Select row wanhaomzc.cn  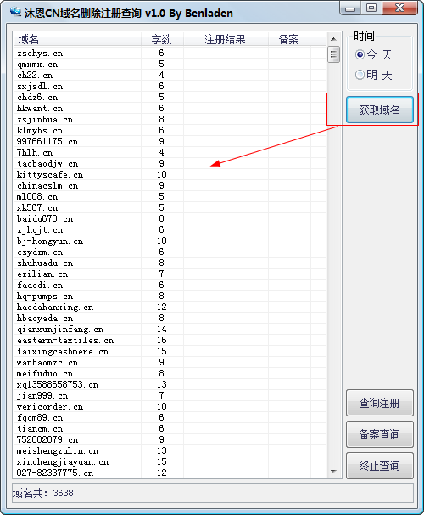pos(170,362)
